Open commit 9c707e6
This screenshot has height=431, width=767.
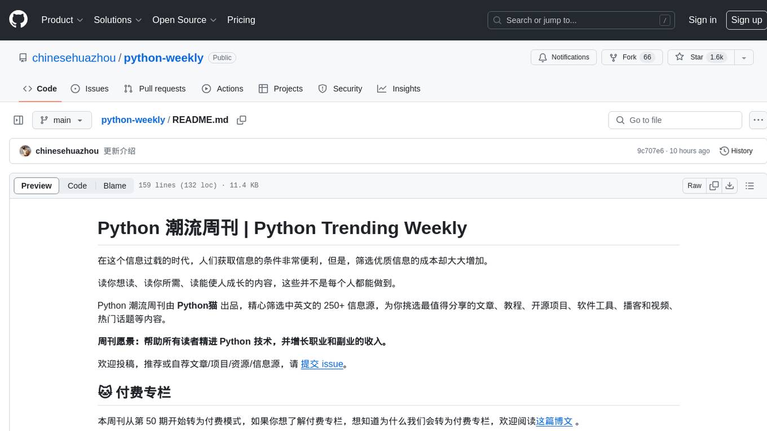coord(650,151)
